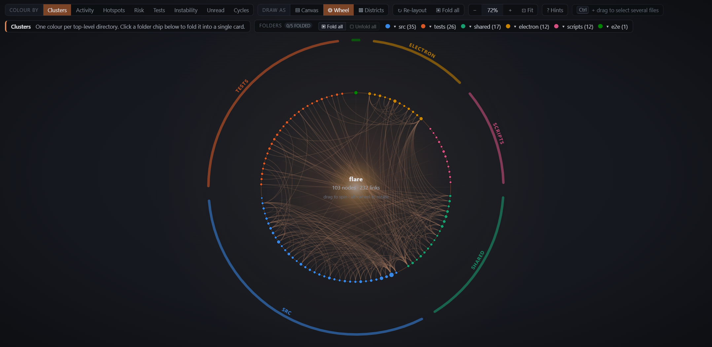Click the 0/5 FOLDED counter badge
712x347 pixels.
(298, 26)
